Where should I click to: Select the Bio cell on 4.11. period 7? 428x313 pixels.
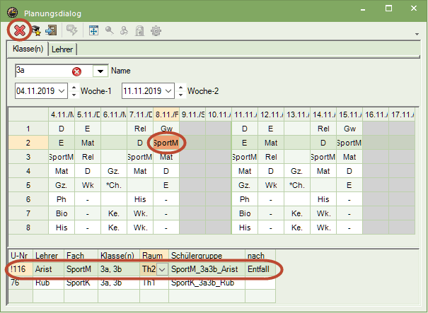(62, 213)
